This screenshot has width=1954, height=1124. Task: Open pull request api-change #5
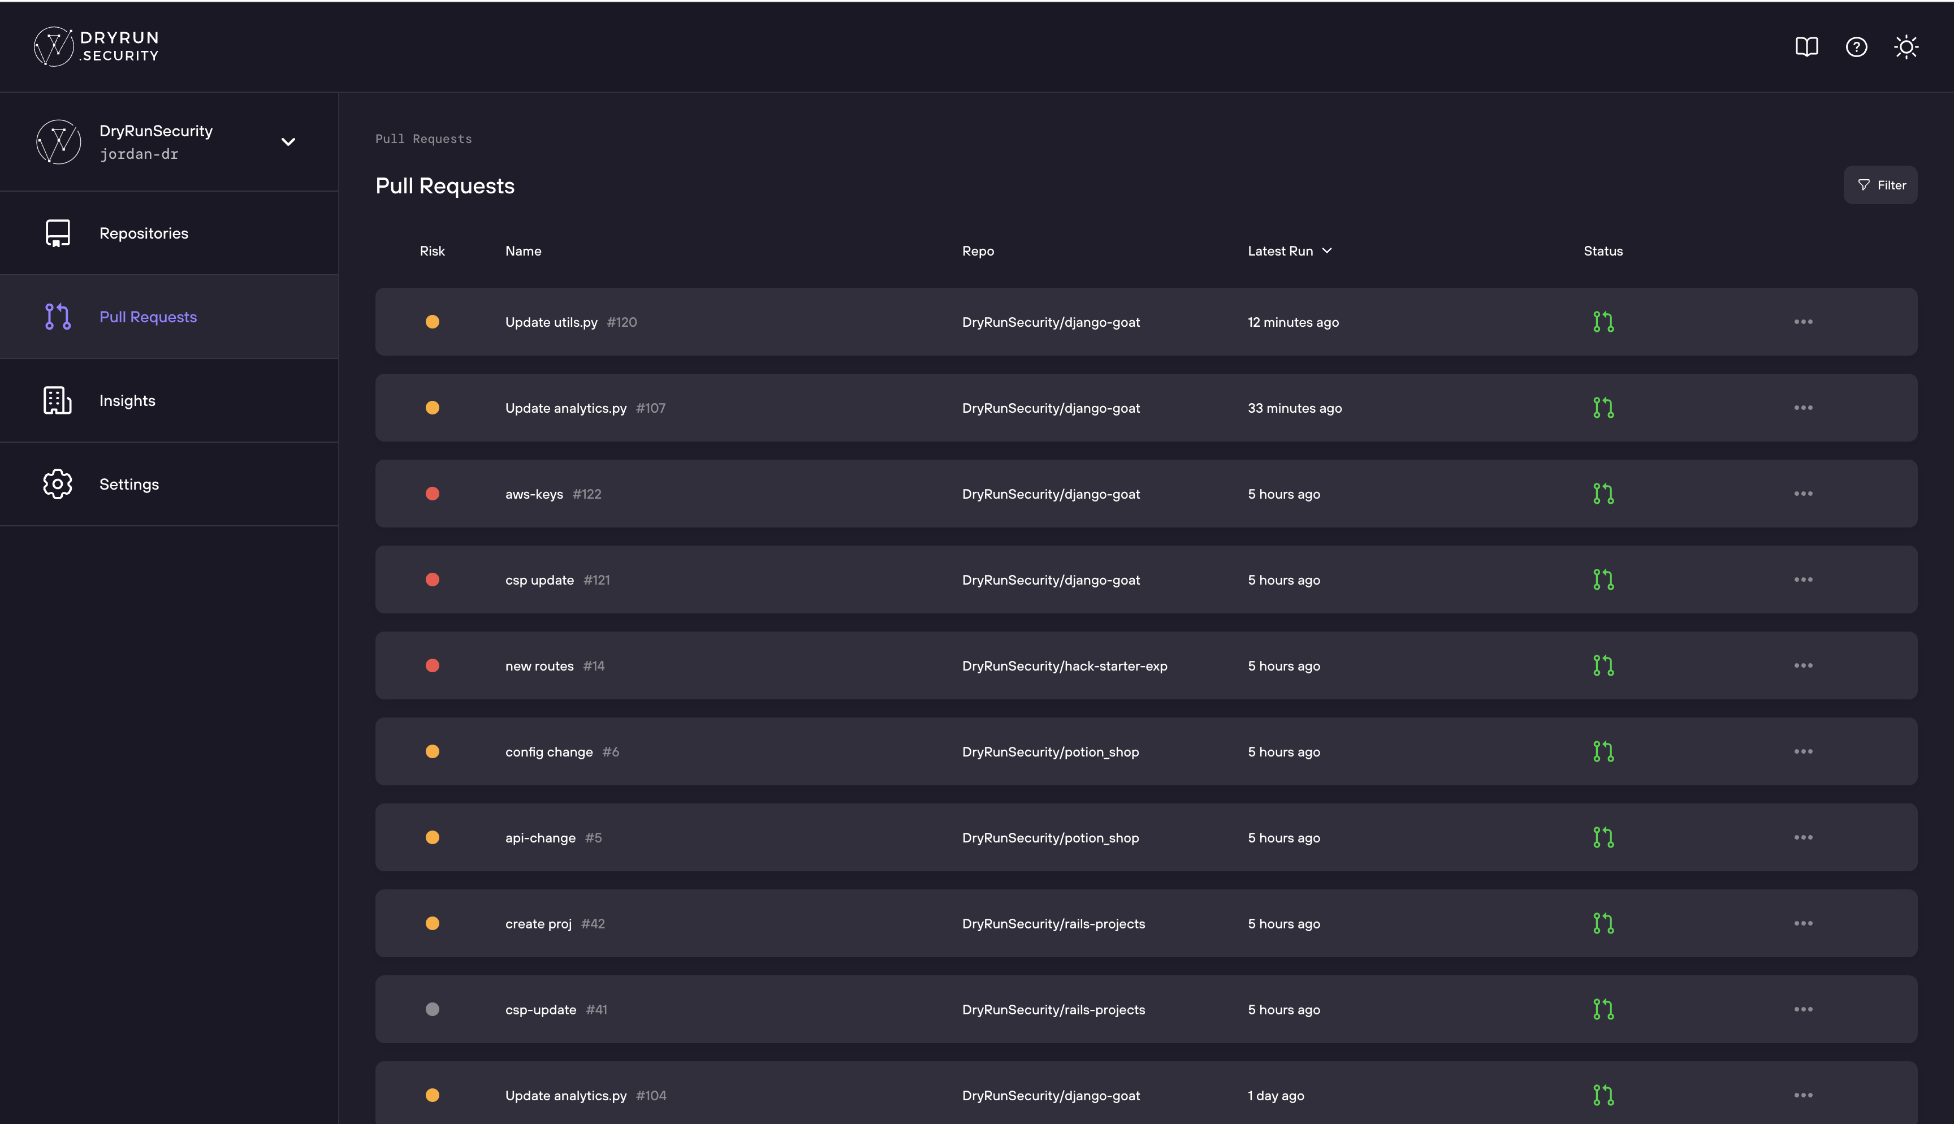[554, 837]
